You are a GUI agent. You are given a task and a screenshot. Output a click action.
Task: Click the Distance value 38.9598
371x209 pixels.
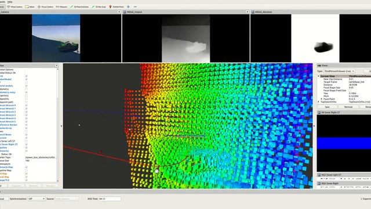353,85
